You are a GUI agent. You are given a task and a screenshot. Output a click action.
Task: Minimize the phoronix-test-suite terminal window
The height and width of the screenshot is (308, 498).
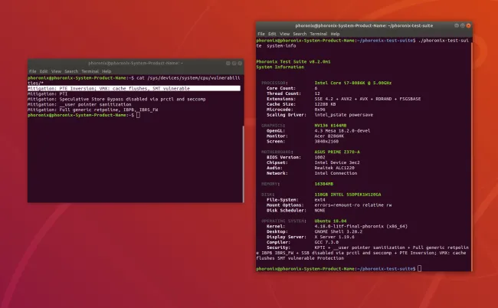457,26
